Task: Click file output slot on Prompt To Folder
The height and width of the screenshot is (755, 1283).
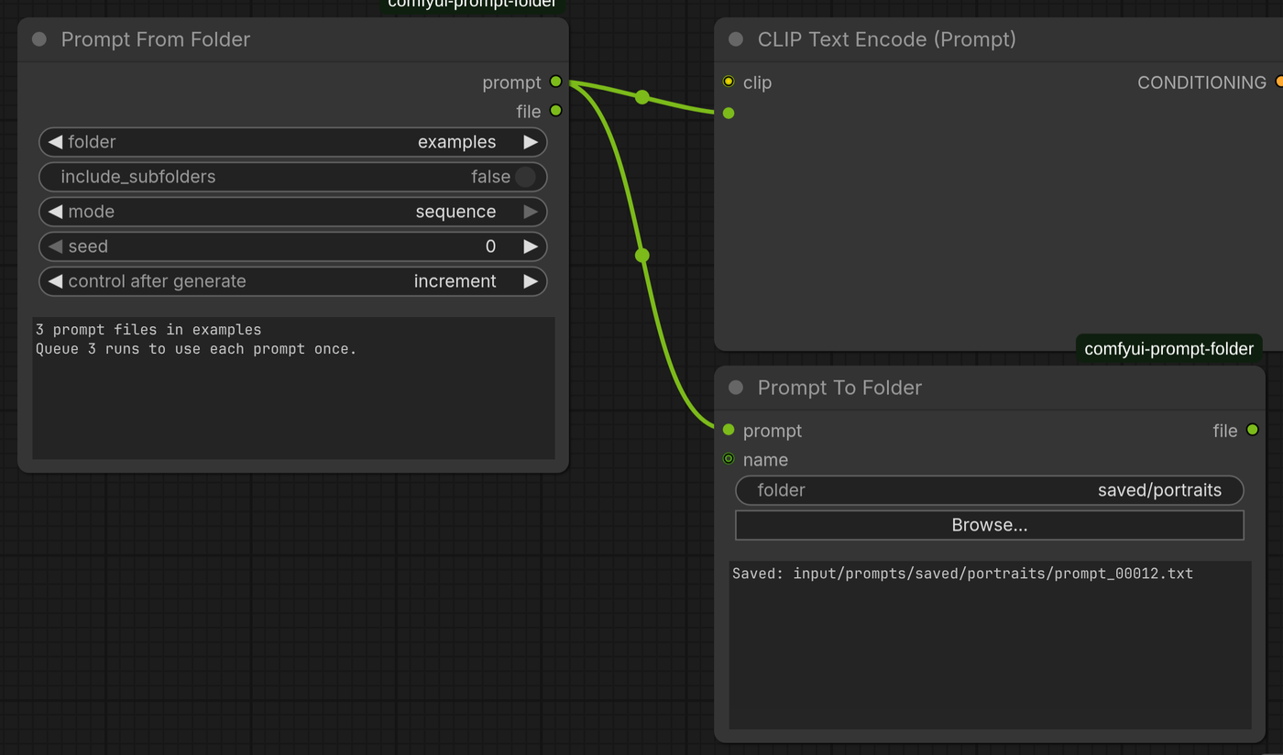Action: pos(1252,430)
